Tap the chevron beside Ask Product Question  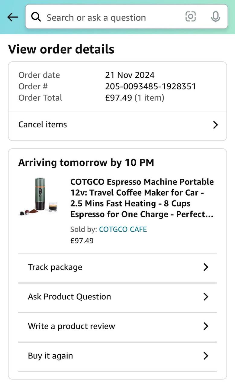coord(206,297)
